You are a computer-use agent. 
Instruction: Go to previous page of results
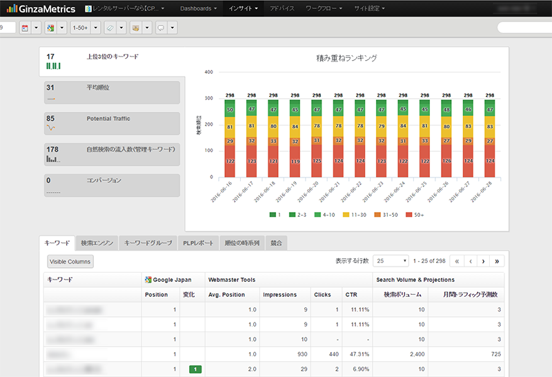(x=471, y=261)
